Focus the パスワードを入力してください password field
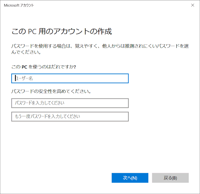 (x=70, y=103)
